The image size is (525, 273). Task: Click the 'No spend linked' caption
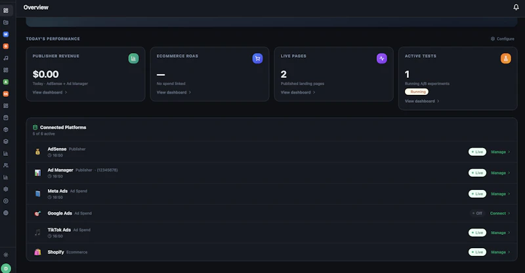pos(171,84)
